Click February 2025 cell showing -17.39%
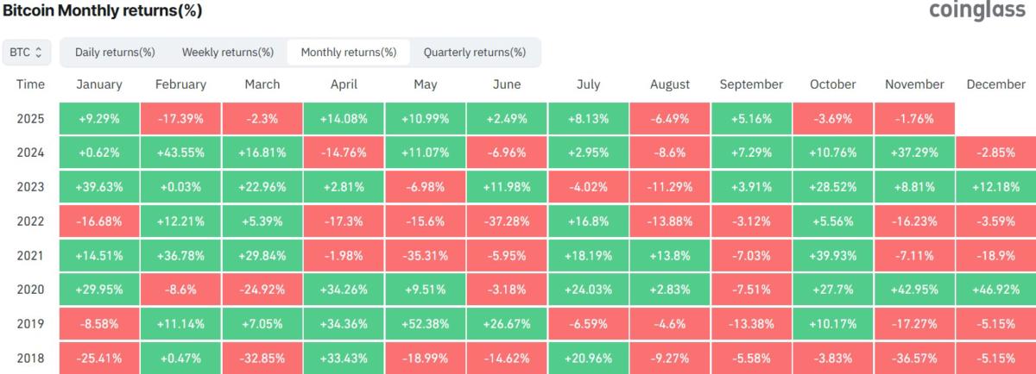The height and width of the screenshot is (374, 1036). [x=180, y=119]
